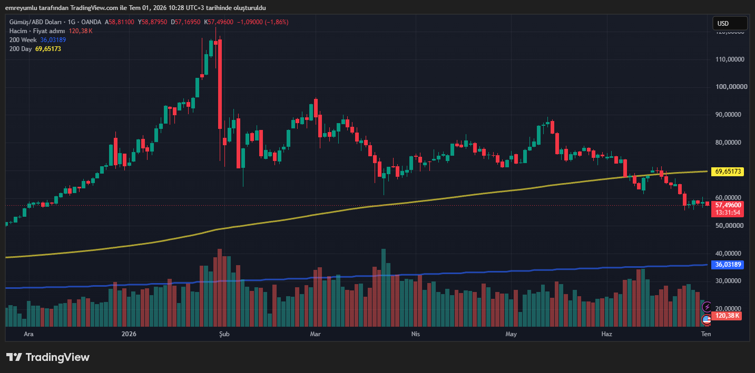Image resolution: width=755 pixels, height=373 pixels.
Task: Click the 2026 year label on time axis
Action: tap(129, 334)
